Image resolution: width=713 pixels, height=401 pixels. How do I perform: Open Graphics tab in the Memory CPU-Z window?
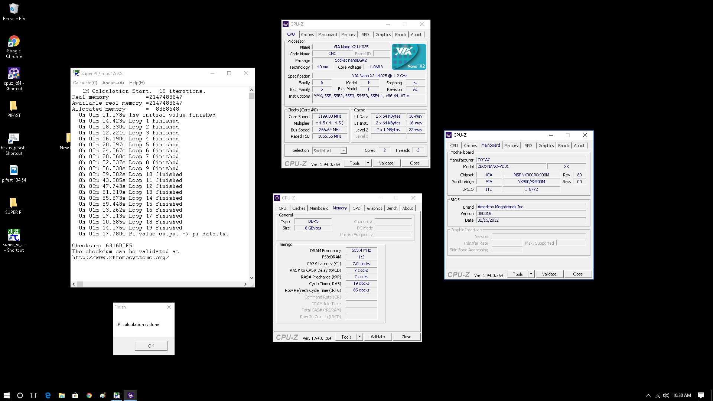[x=374, y=208]
